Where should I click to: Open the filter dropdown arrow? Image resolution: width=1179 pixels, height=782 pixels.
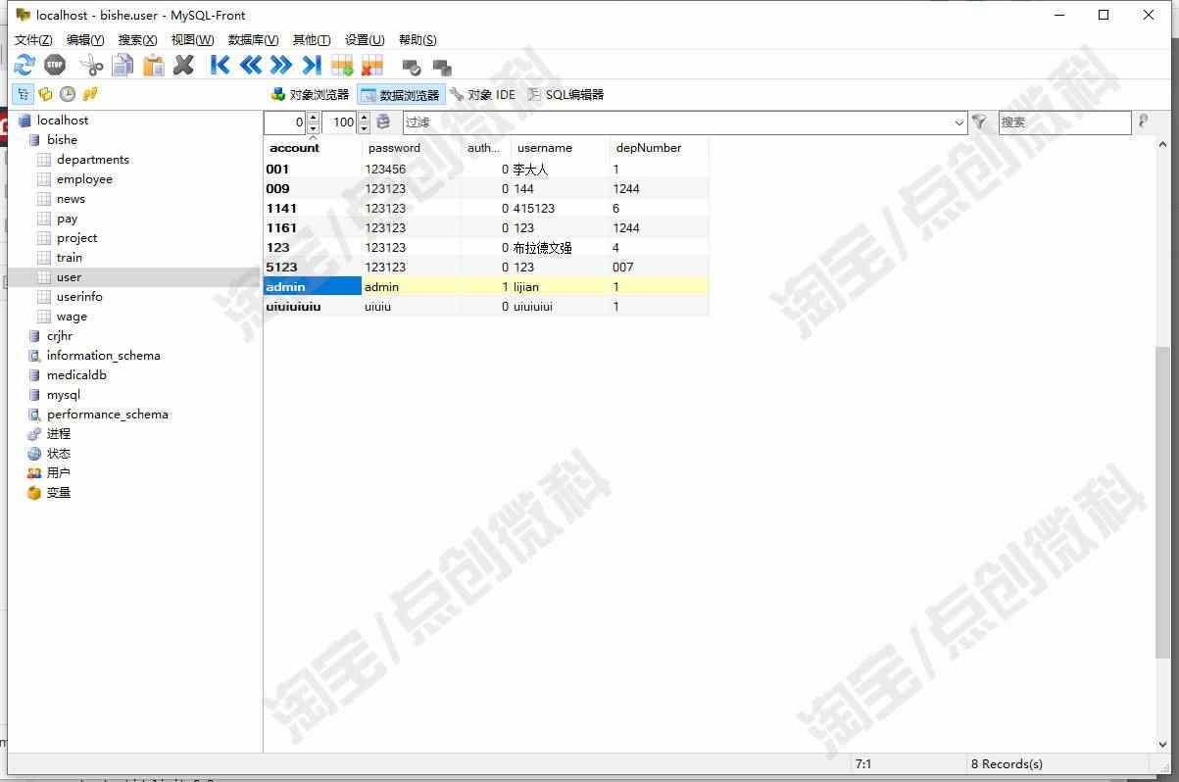pyautogui.click(x=959, y=122)
